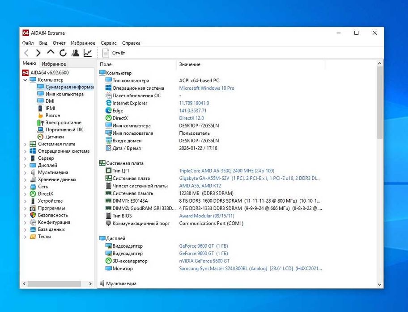The height and width of the screenshot is (312, 408).
Task: Open the graph chart icon in the toolbar
Action: coord(88,53)
